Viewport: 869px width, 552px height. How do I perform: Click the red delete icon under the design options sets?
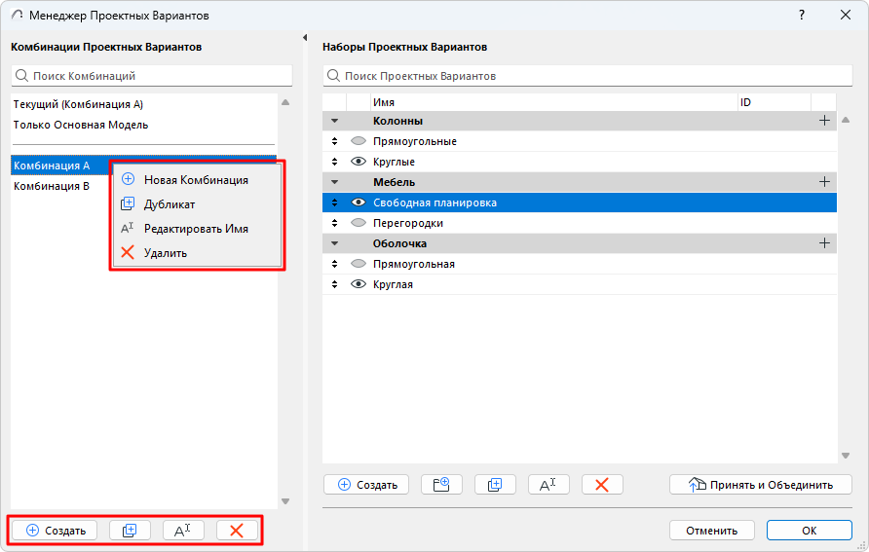tap(602, 485)
